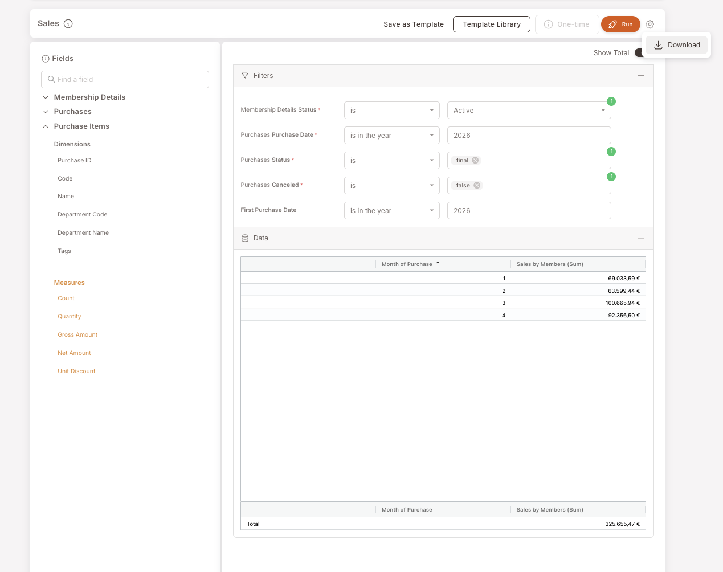Click the Dimensions heading
The width and height of the screenshot is (723, 572).
(72, 145)
